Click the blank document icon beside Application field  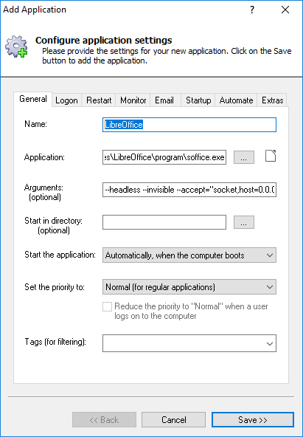click(271, 156)
